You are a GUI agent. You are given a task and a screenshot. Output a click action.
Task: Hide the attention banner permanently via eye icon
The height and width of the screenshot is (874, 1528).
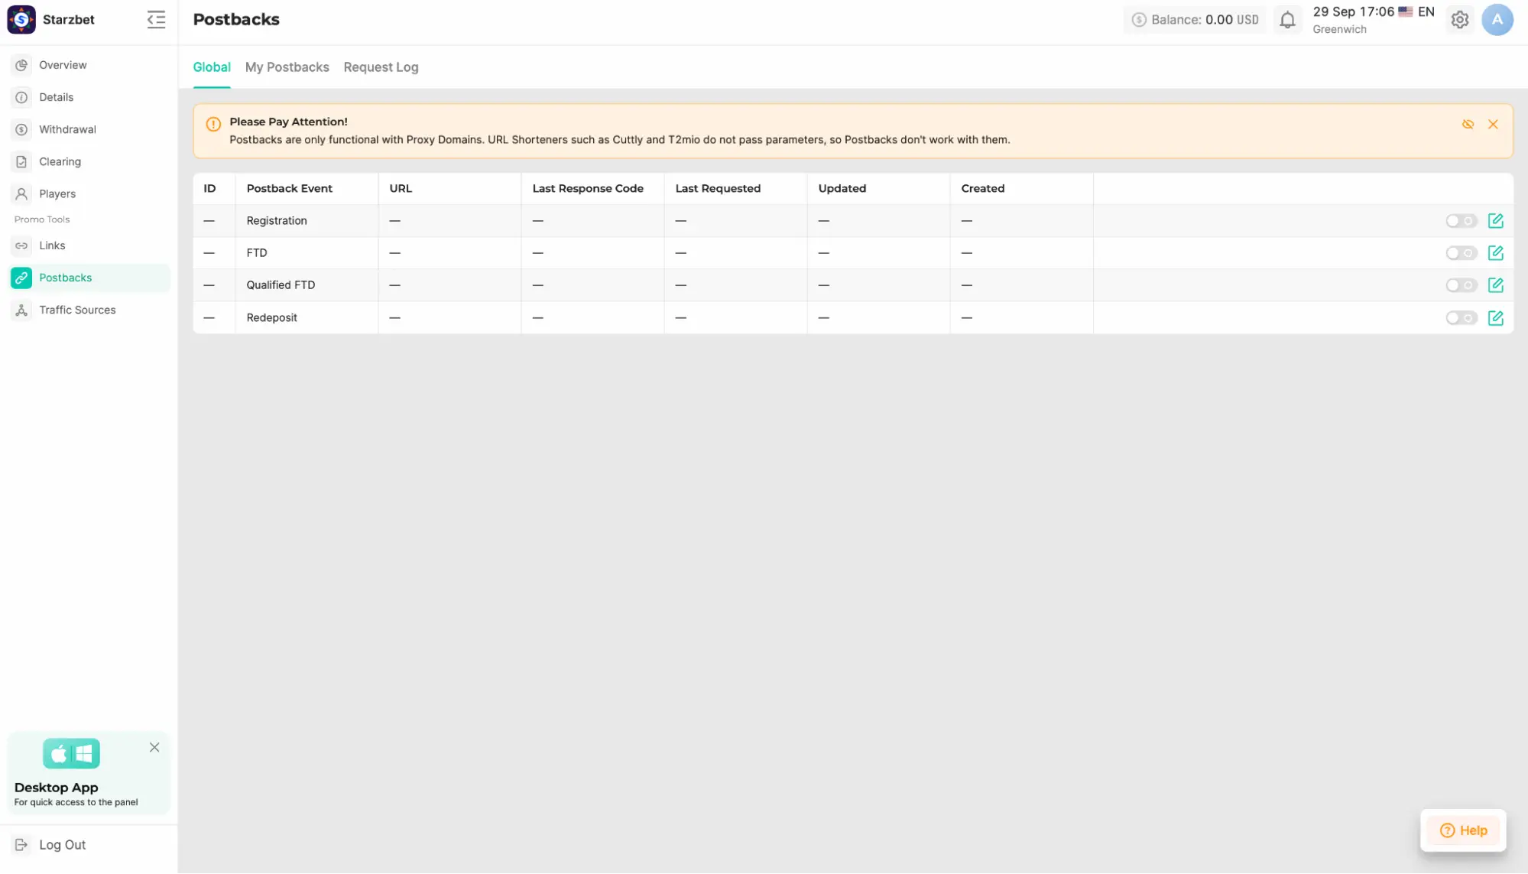click(1468, 125)
